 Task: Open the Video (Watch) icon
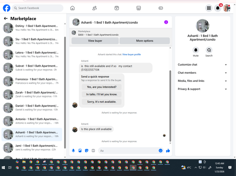pyautogui.click(x=117, y=8)
